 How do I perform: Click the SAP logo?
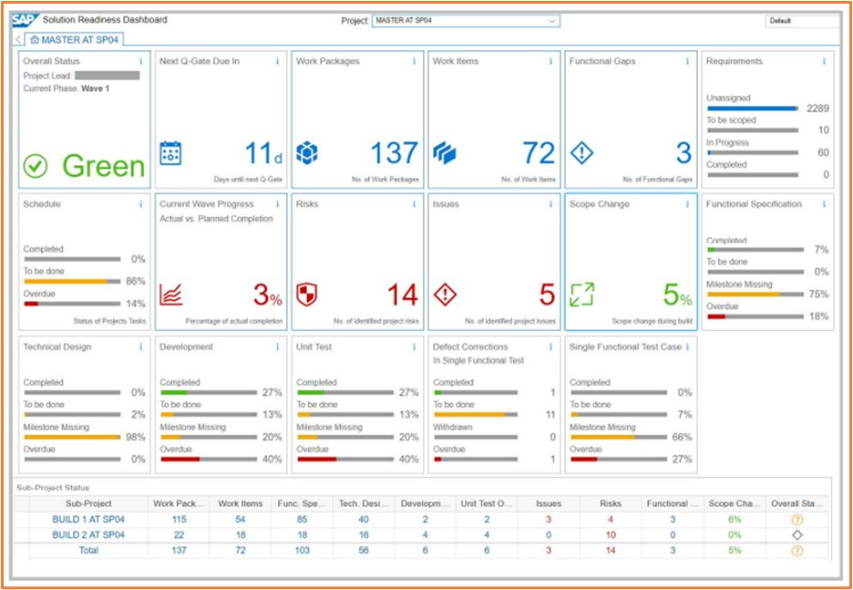[x=25, y=22]
